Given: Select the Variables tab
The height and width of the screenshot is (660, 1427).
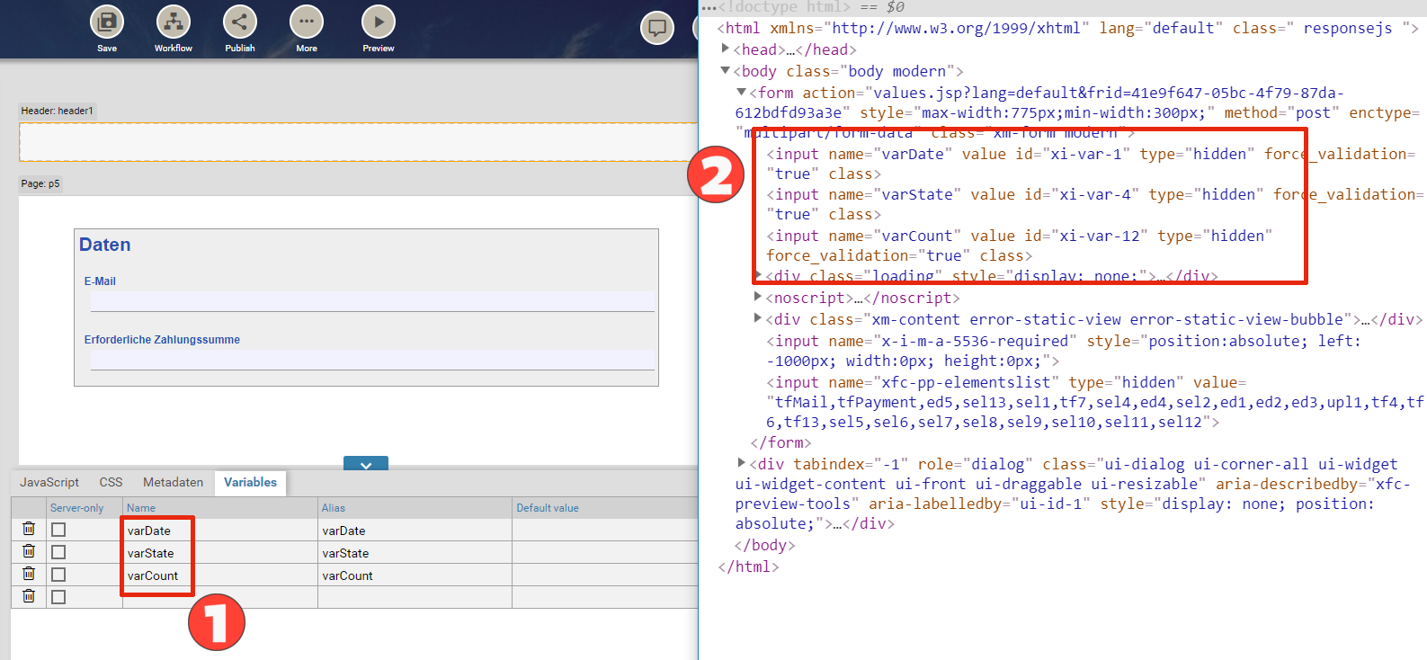Looking at the screenshot, I should (x=250, y=483).
